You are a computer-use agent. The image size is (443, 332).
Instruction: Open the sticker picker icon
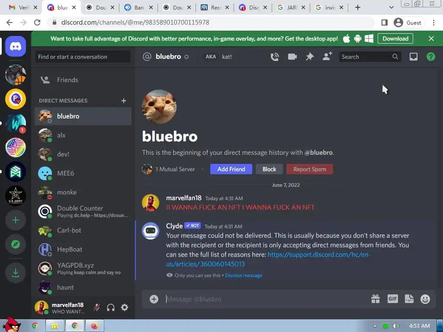pyautogui.click(x=409, y=299)
